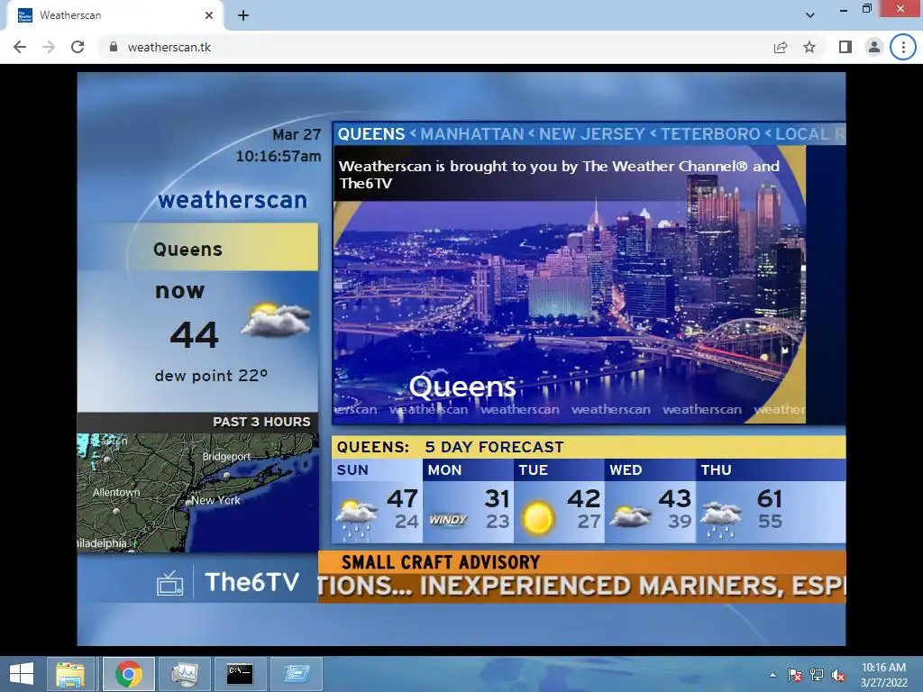Click the Queens city skyline image
Screen dimensions: 923x692
coord(570,284)
